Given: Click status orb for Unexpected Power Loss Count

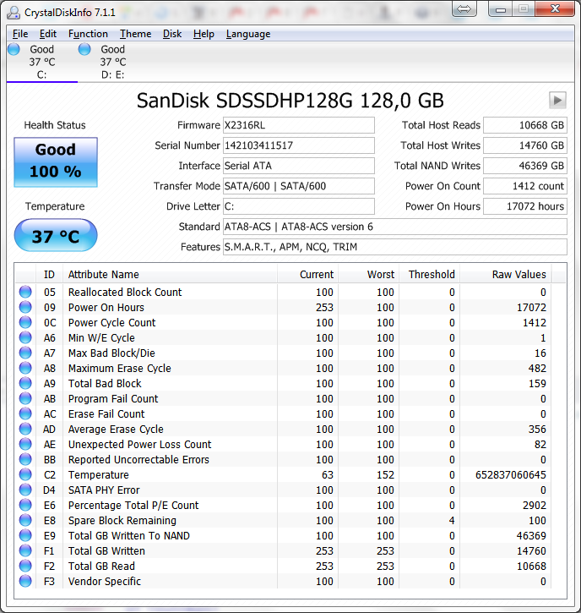Looking at the screenshot, I should click(x=25, y=445).
